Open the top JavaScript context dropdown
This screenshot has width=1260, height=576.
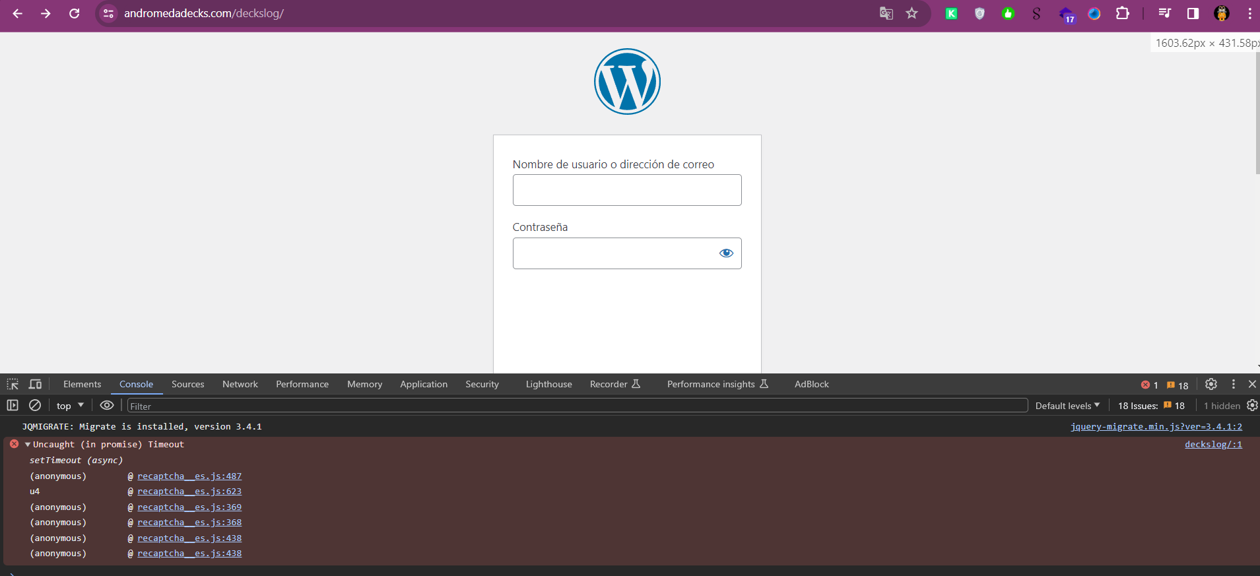coord(70,406)
